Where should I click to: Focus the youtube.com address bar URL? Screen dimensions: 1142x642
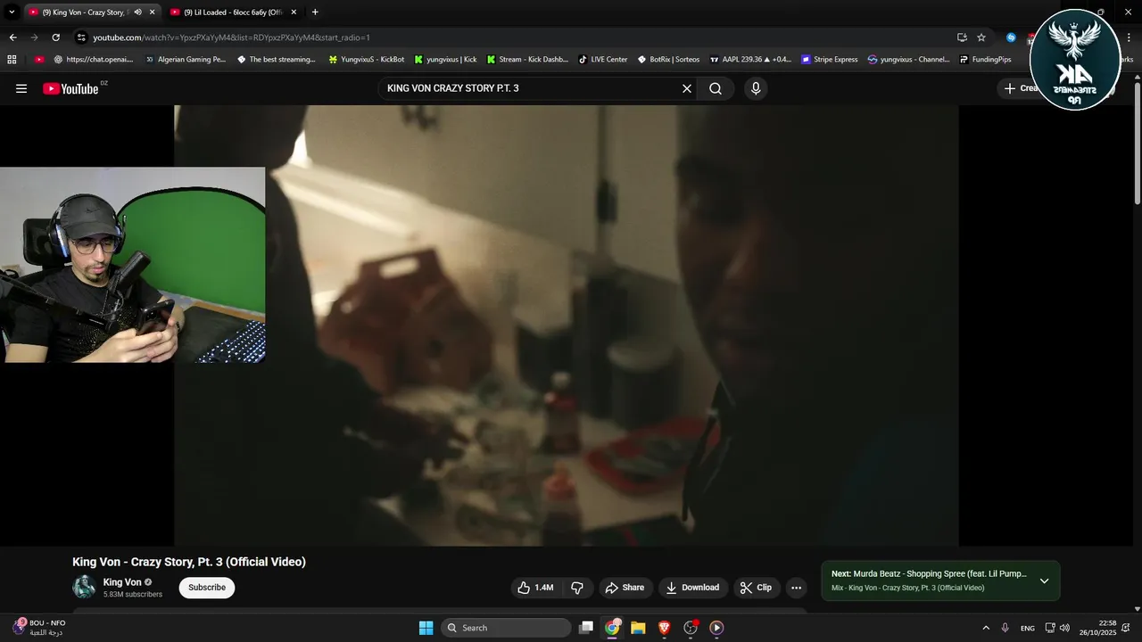tap(231, 37)
